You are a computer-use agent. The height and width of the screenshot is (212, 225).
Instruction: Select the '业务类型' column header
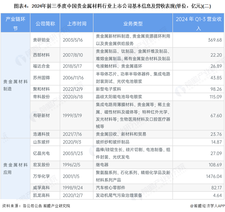(x=133, y=23)
